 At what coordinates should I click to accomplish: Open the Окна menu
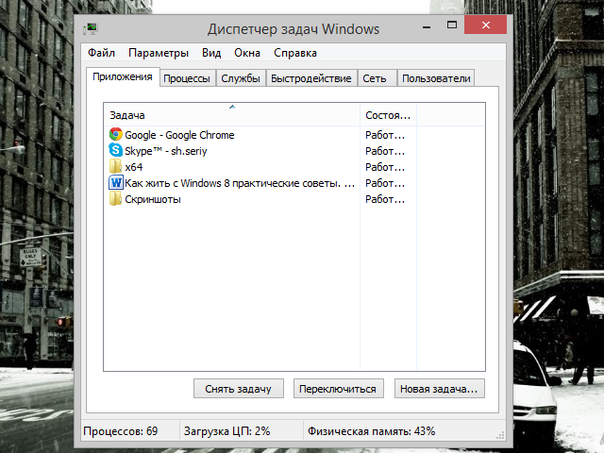tap(247, 53)
